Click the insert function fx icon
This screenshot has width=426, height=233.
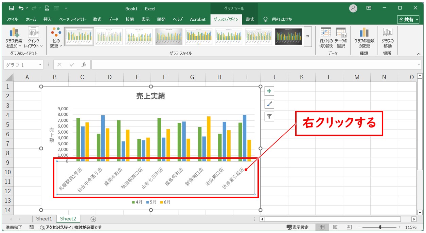[x=84, y=64]
